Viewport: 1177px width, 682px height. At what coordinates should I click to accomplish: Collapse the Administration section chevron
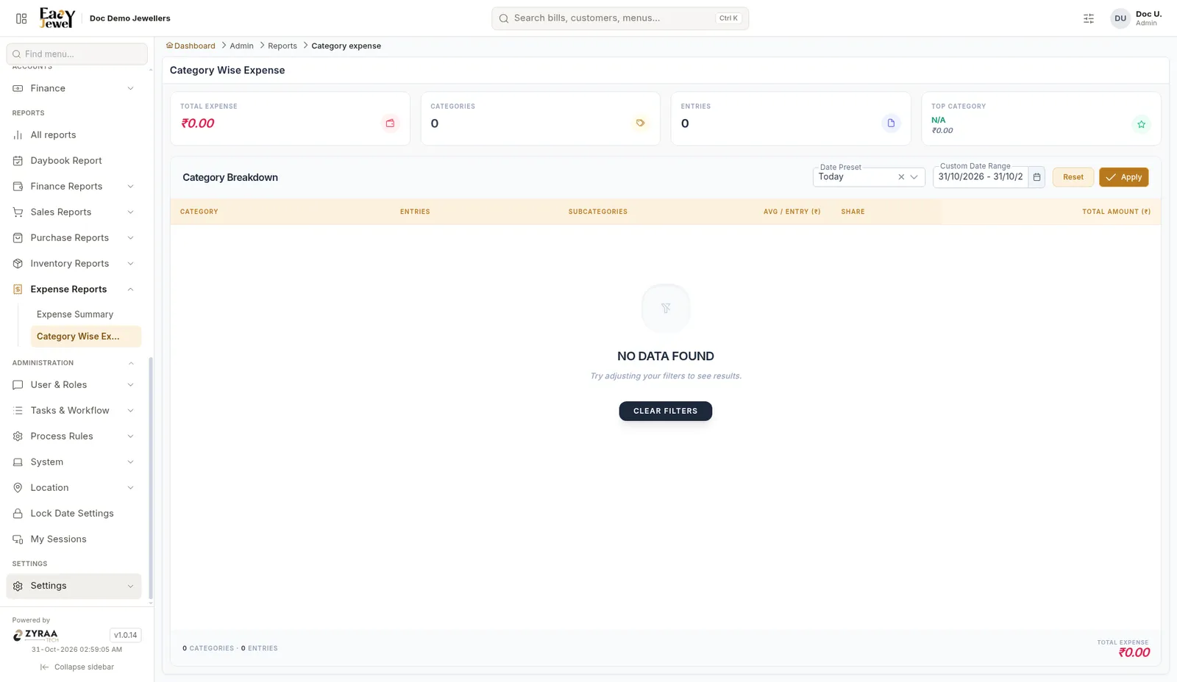(131, 363)
